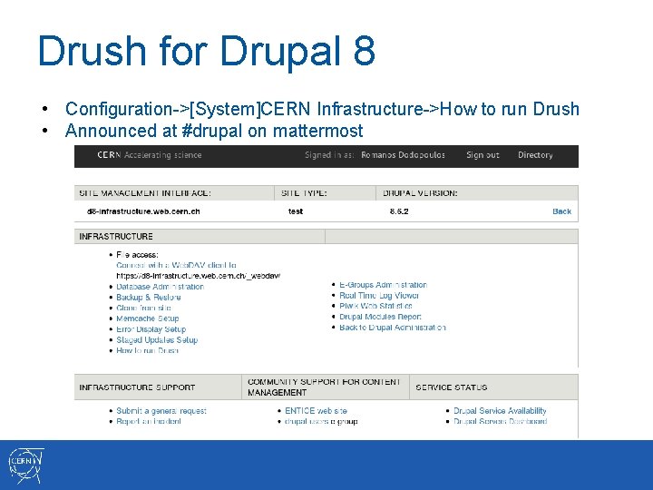This screenshot has width=653, height=490.
Task: Open drupal users e-group link
Action: pyautogui.click(x=321, y=421)
